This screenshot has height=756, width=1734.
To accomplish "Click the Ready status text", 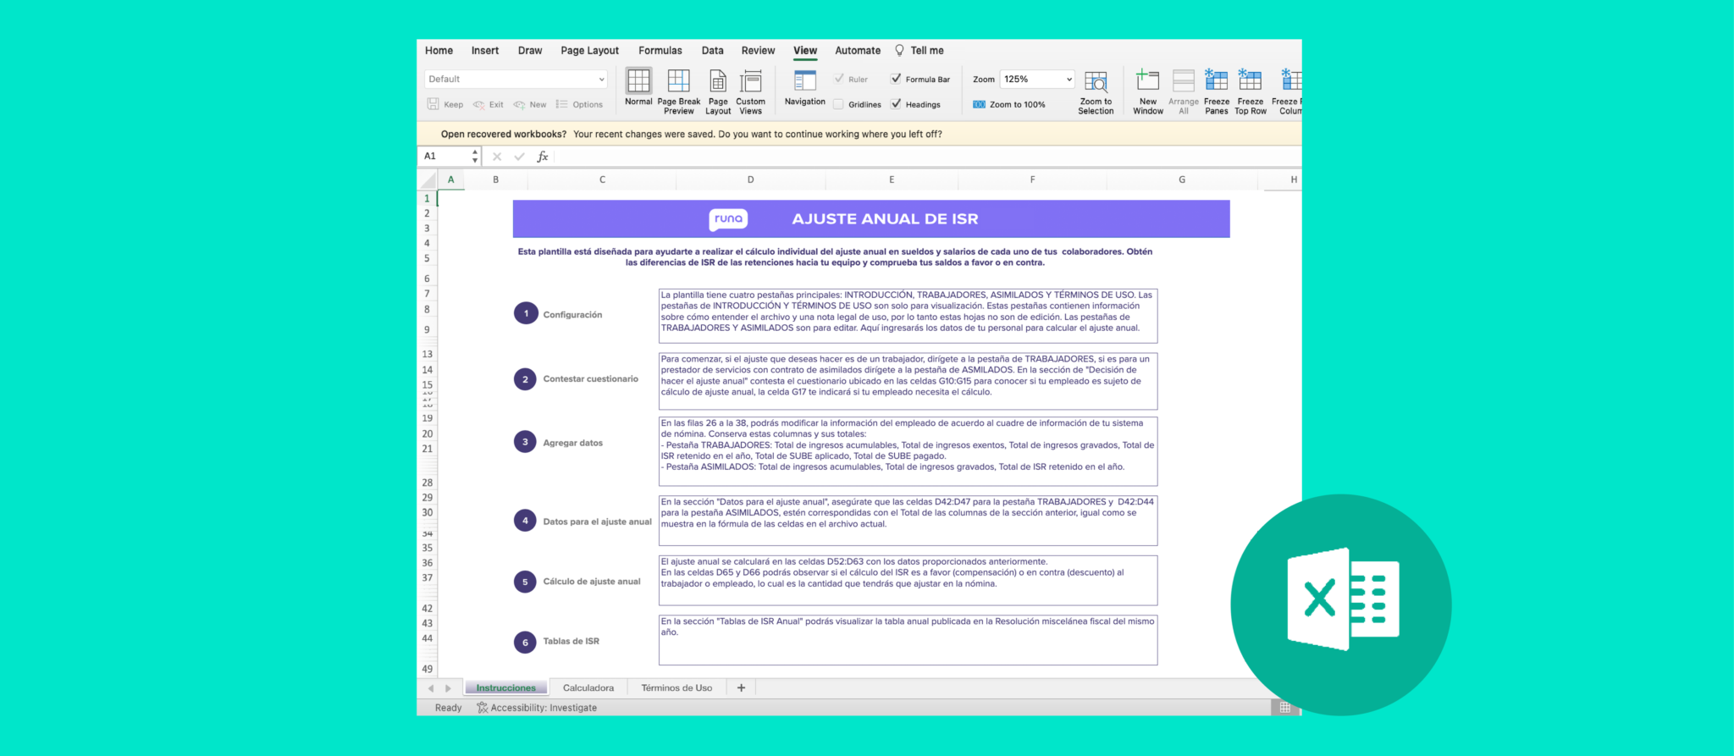I will point(448,708).
